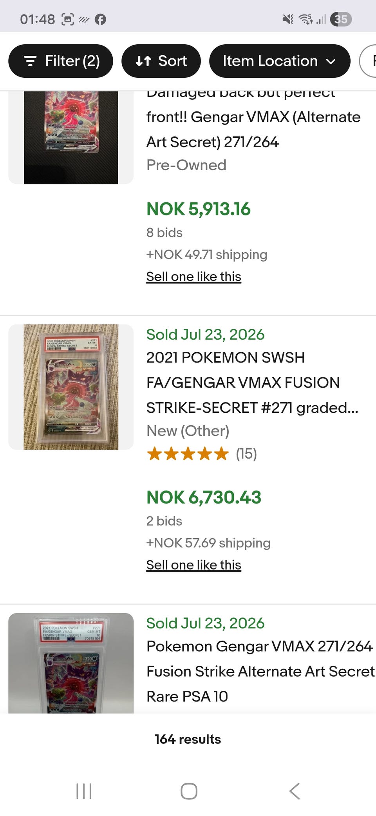Open the damaged-back Gengar VMAX card thumbnail
376x816 pixels.
point(71,137)
